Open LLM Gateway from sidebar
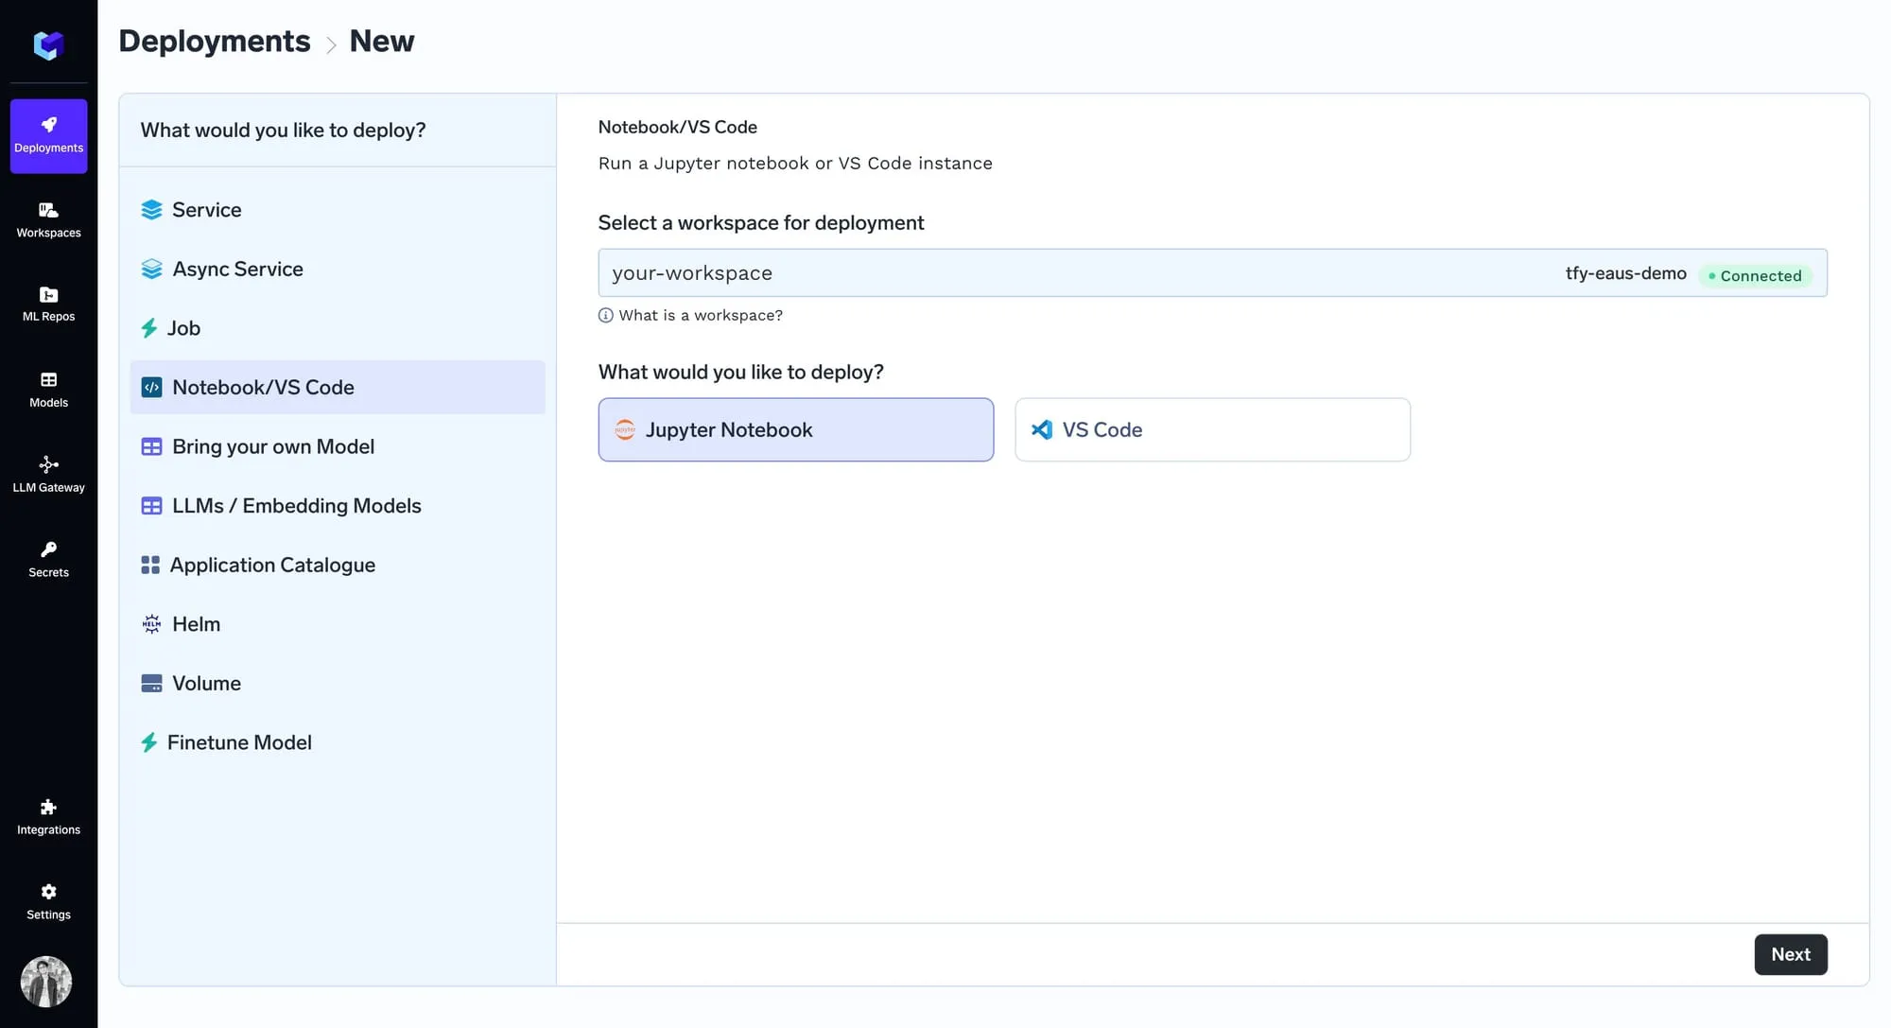 pyautogui.click(x=48, y=474)
